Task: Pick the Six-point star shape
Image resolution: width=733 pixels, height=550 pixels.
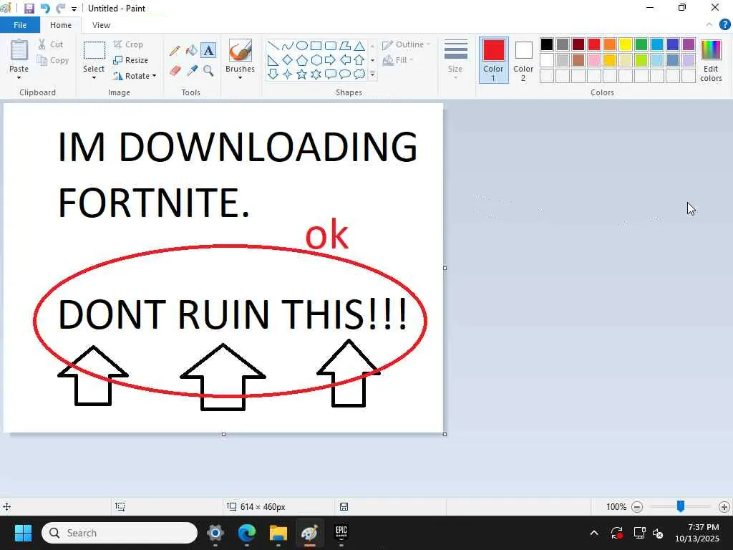Action: coord(316,74)
